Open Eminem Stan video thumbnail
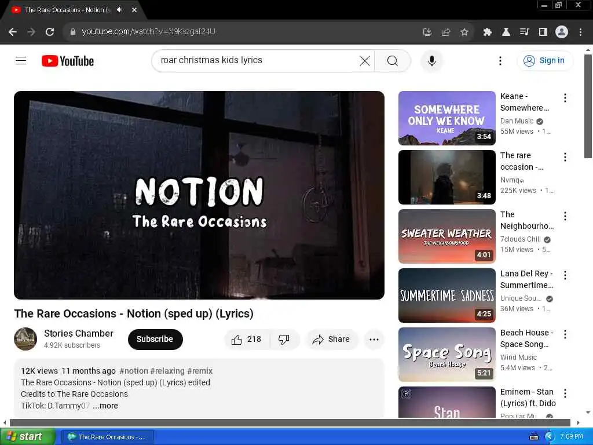Screen dimensions: 593x445 (x=446, y=402)
